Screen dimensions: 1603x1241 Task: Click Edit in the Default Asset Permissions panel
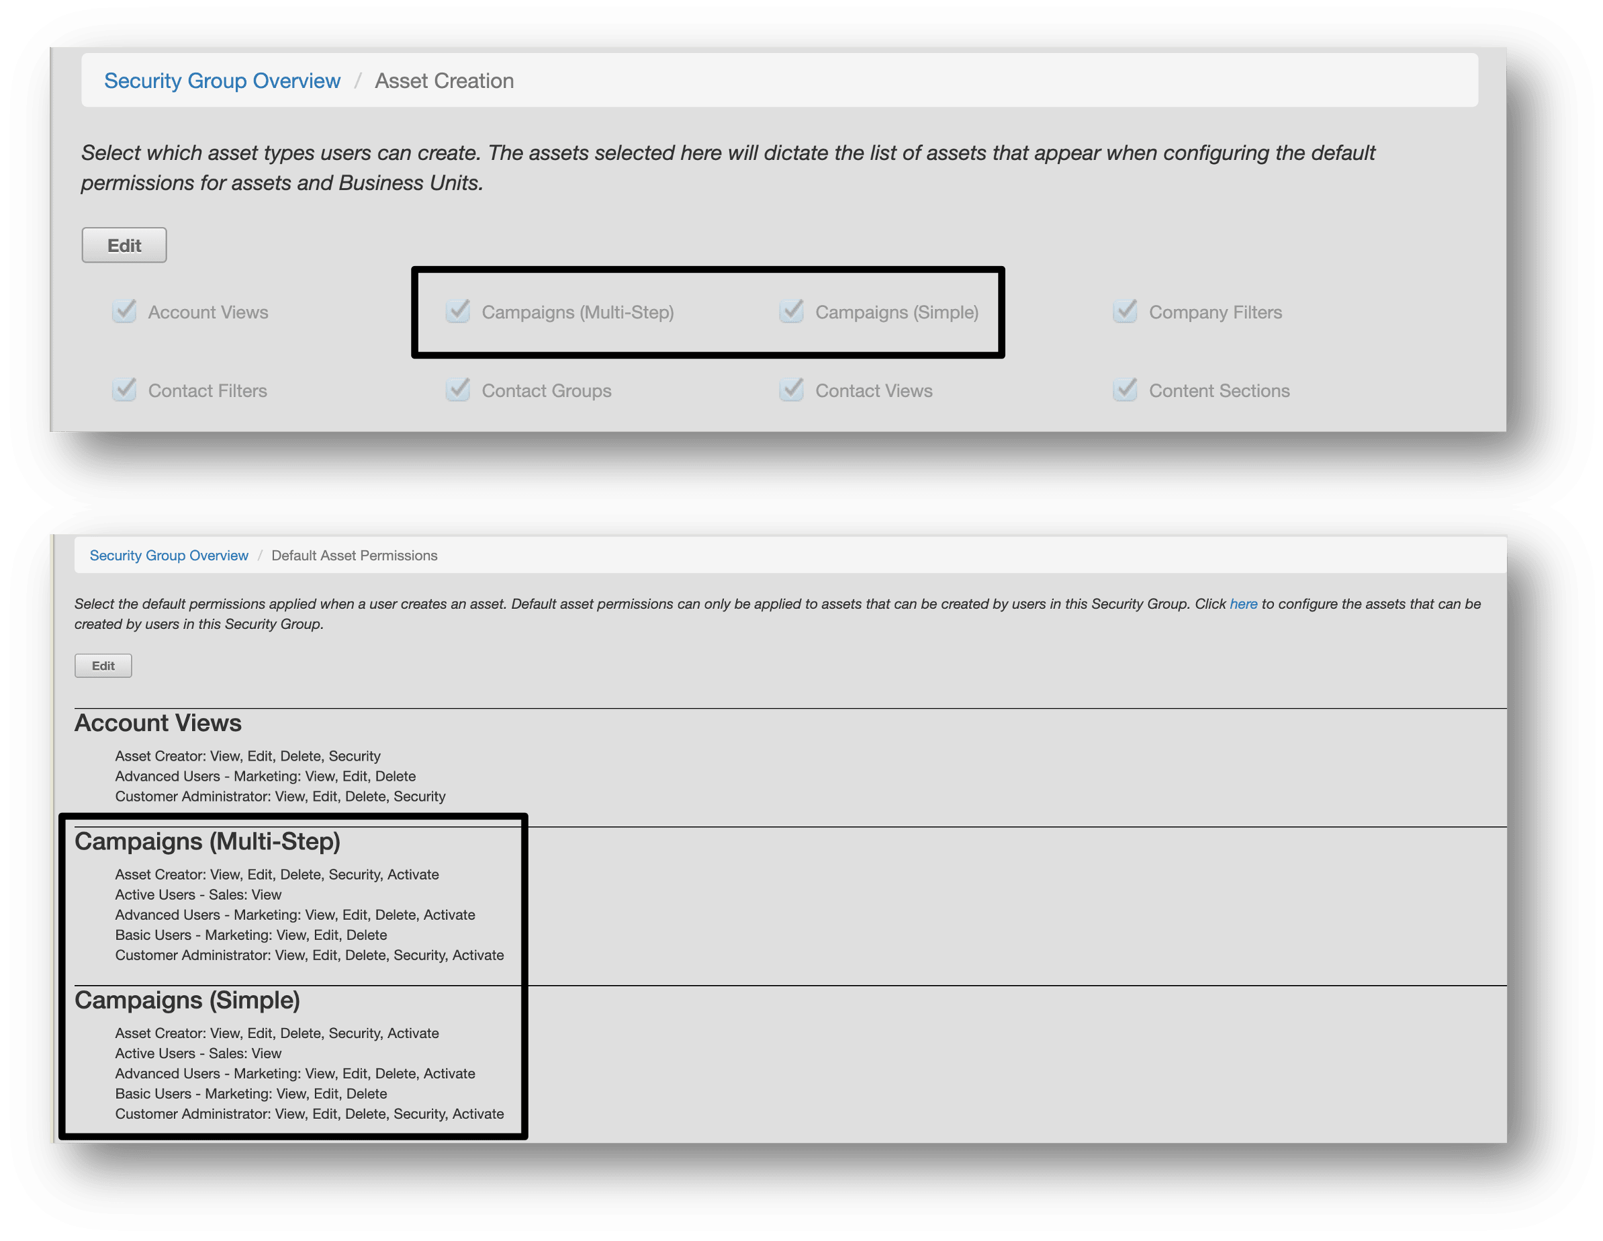[103, 665]
